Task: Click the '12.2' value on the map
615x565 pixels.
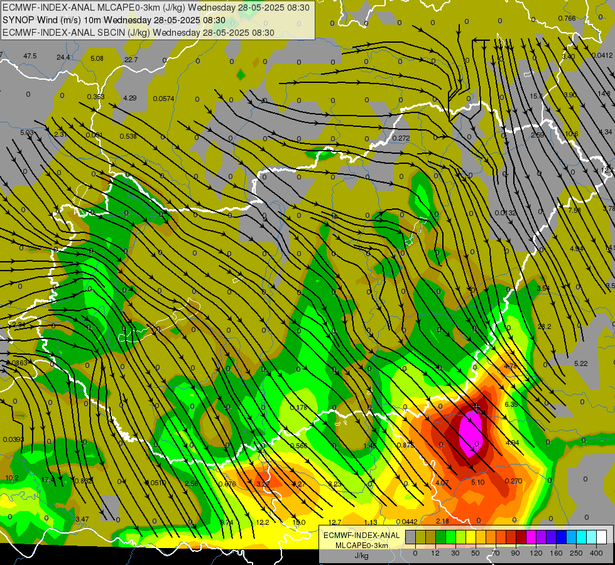Action: pos(263,522)
